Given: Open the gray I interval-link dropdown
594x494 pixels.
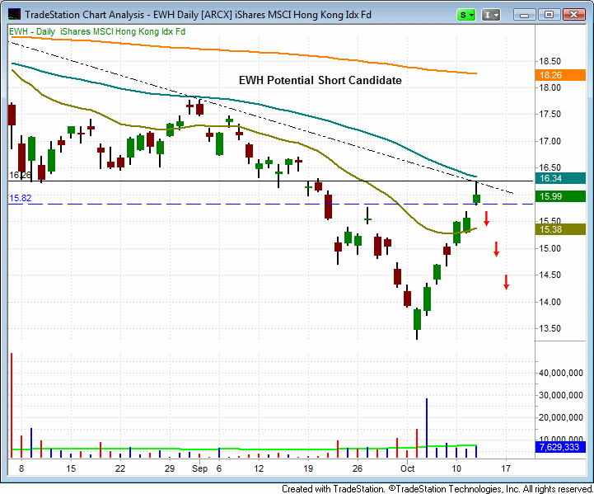Looking at the screenshot, I should tap(490, 15).
